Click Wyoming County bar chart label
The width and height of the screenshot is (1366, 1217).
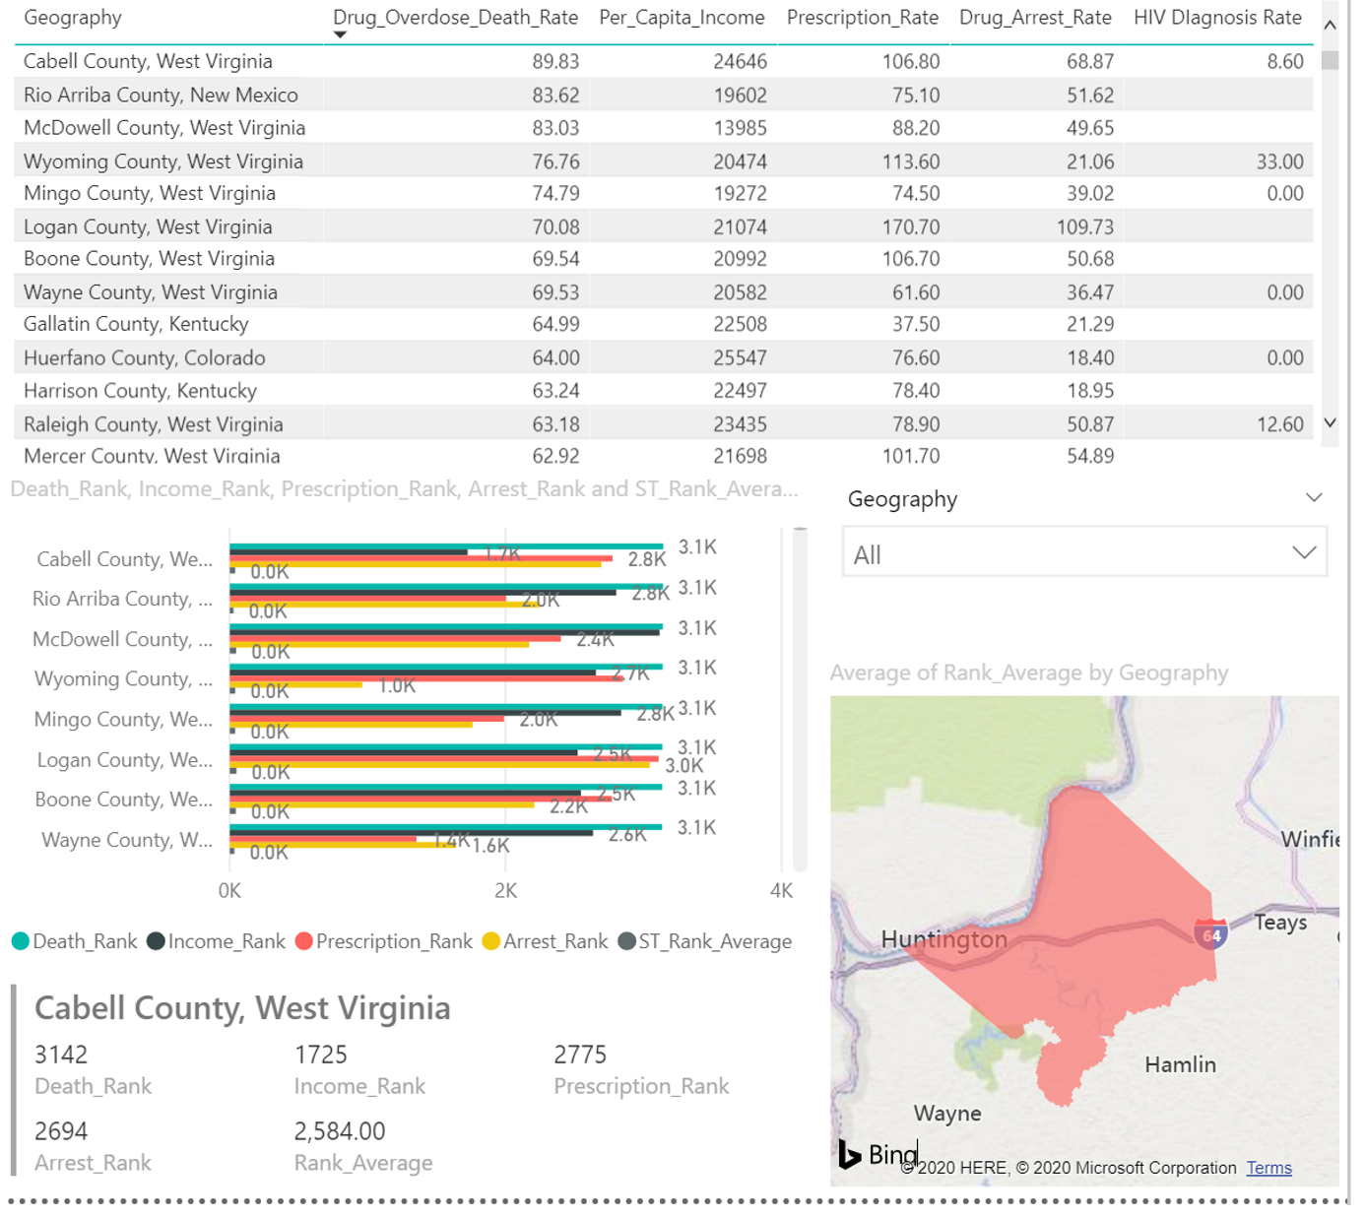pos(123,678)
